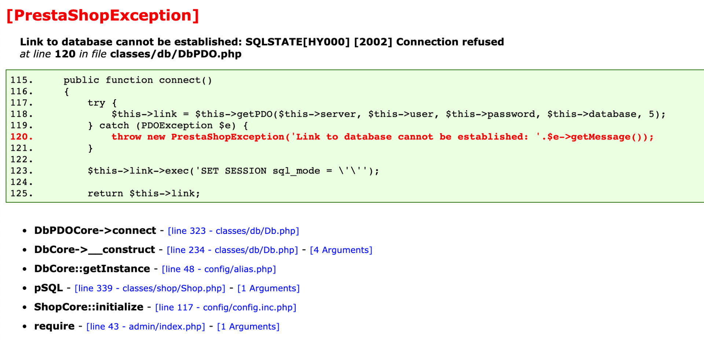
Task: Click code line 125 'return $this->link;'
Action: coord(105,194)
